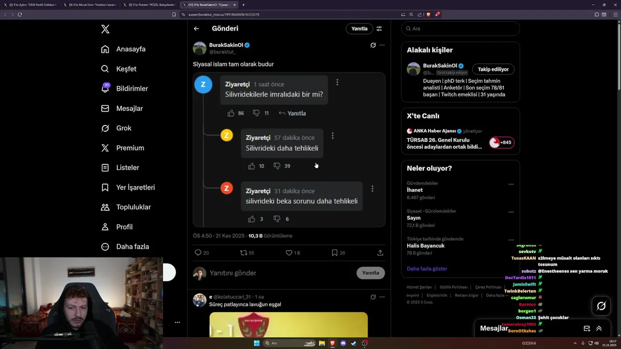Viewport: 621px width, 349px height.
Task: Click Grok icon on koletuccari_31's reply
Action: pyautogui.click(x=373, y=297)
